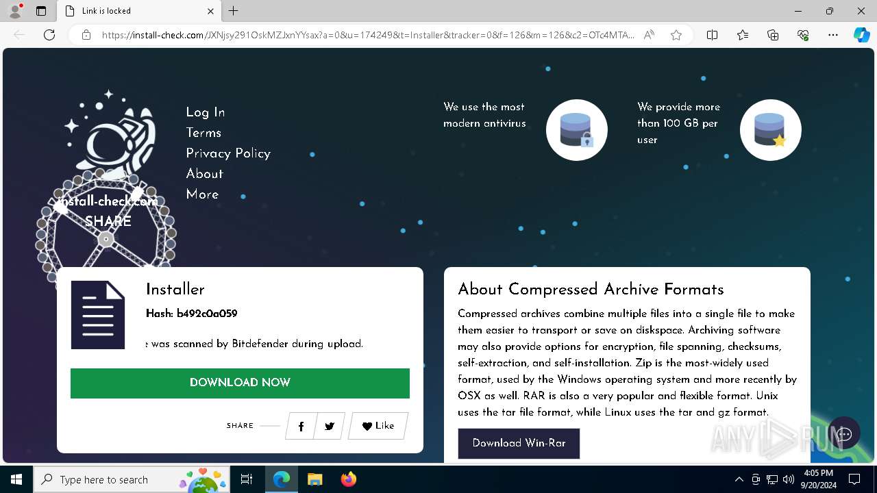Open Task View on taskbar
Viewport: 877px width, 493px height.
247,479
